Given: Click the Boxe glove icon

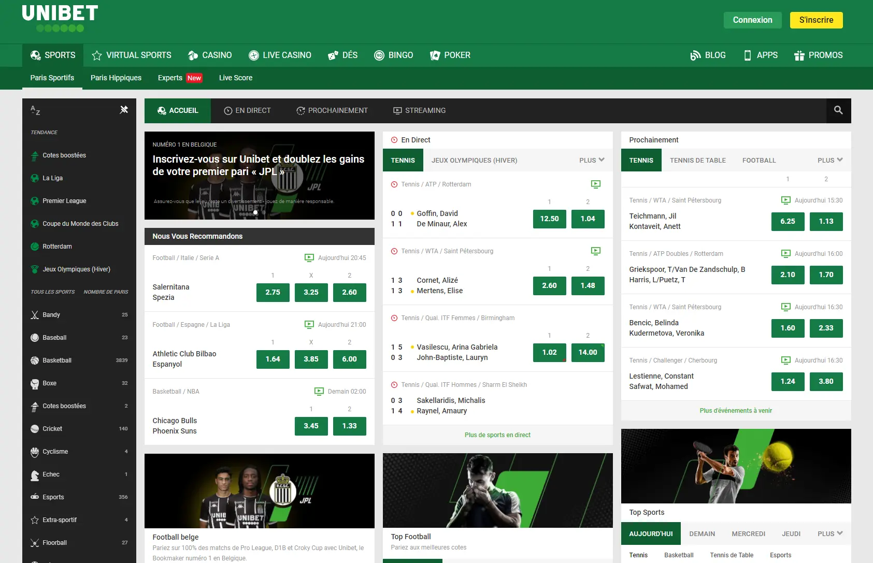Looking at the screenshot, I should point(35,383).
